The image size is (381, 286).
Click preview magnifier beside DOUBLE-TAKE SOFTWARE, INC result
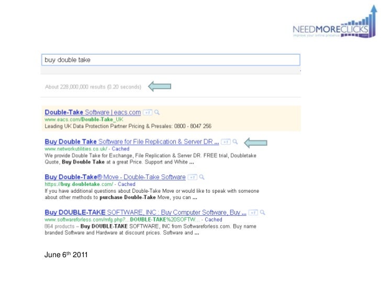(262, 212)
